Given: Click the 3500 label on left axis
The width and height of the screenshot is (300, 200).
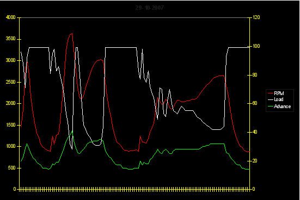Looking at the screenshot, I should (11, 39).
